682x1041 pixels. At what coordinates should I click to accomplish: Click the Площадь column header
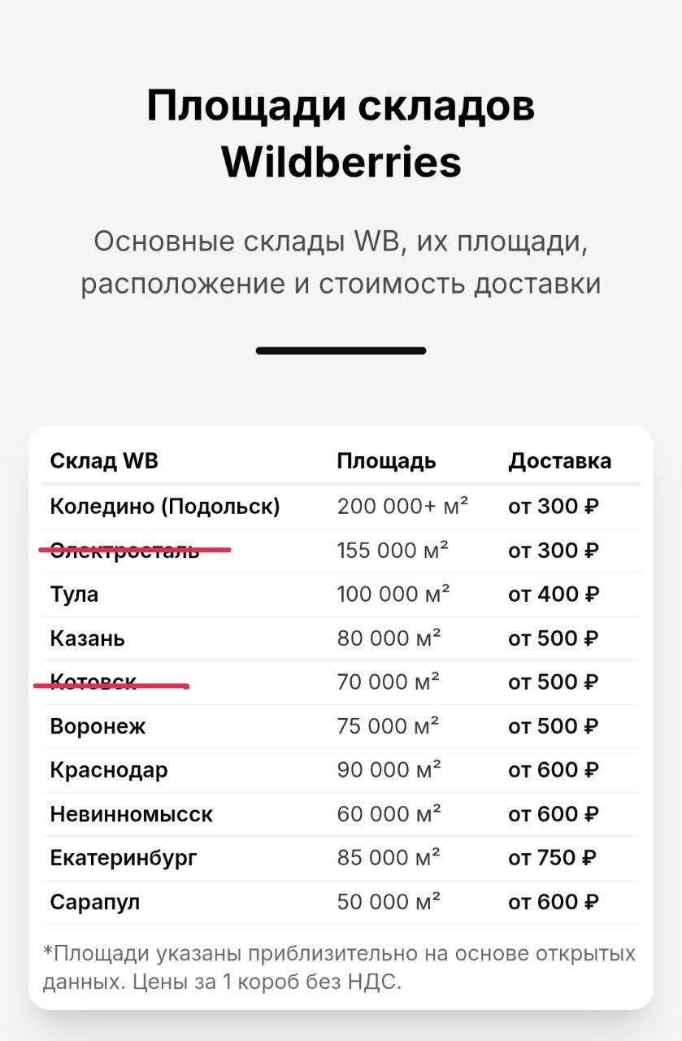386,461
